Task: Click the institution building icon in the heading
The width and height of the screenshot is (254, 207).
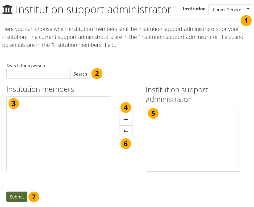Action: pyautogui.click(x=8, y=10)
